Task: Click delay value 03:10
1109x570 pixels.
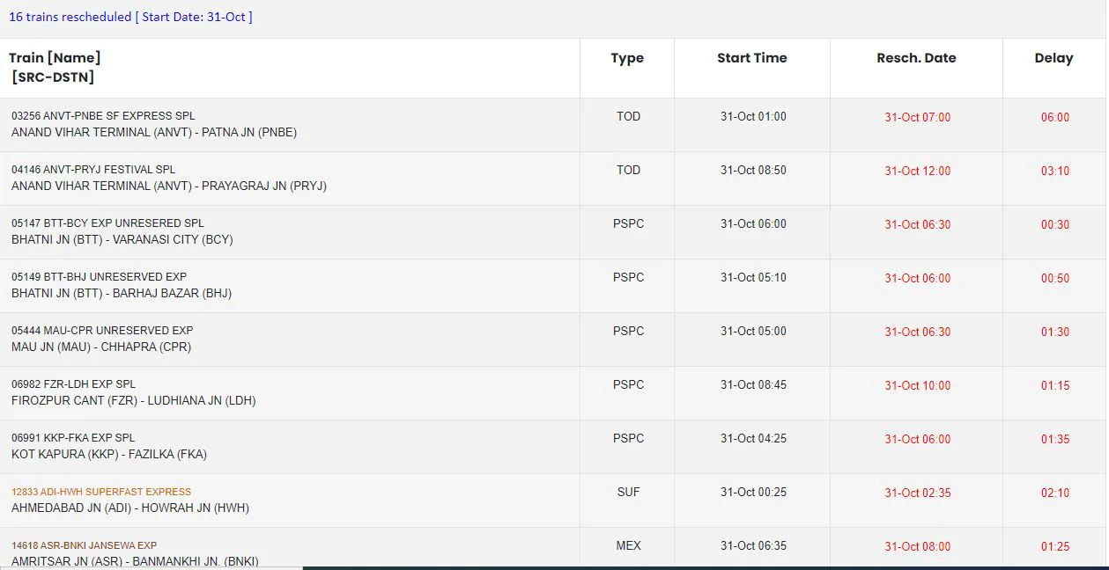Action: [1055, 171]
